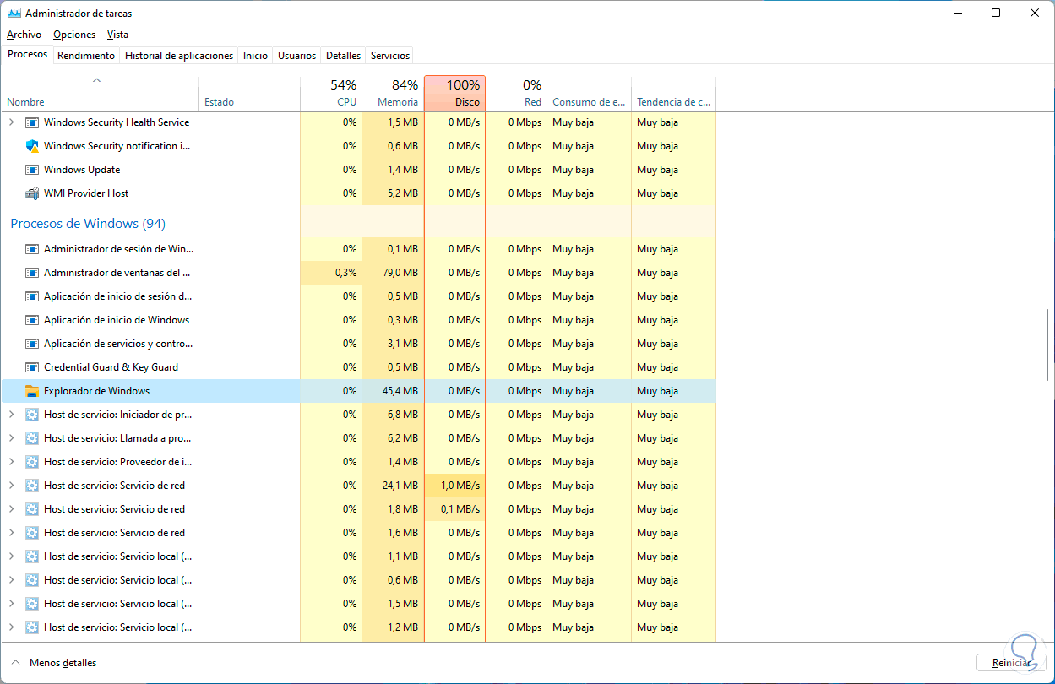Expand Servicio de red row with 1,8 MB
Viewport: 1055px width, 684px height.
click(x=11, y=509)
